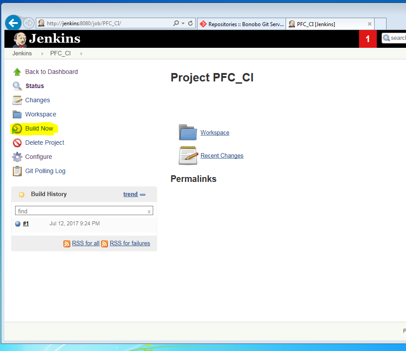Screen dimensions: 406x351
Task: Click the trend link in Build History
Action: (x=131, y=194)
